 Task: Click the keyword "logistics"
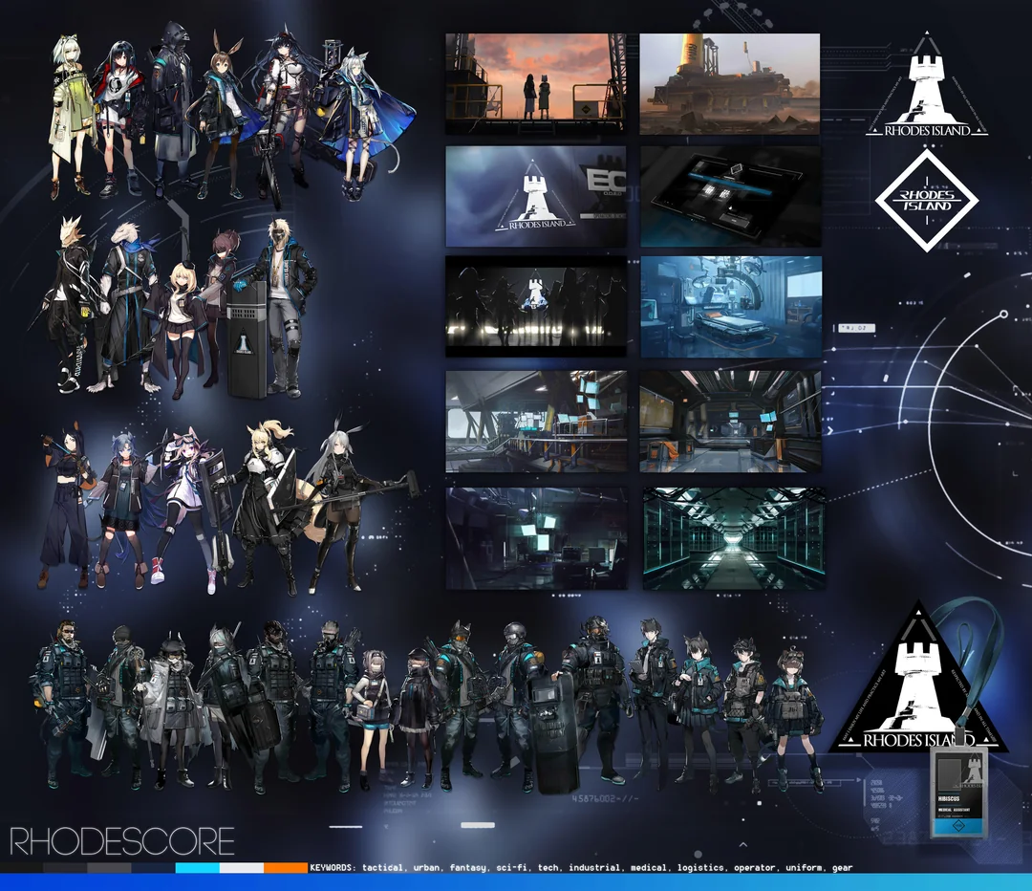(x=701, y=868)
